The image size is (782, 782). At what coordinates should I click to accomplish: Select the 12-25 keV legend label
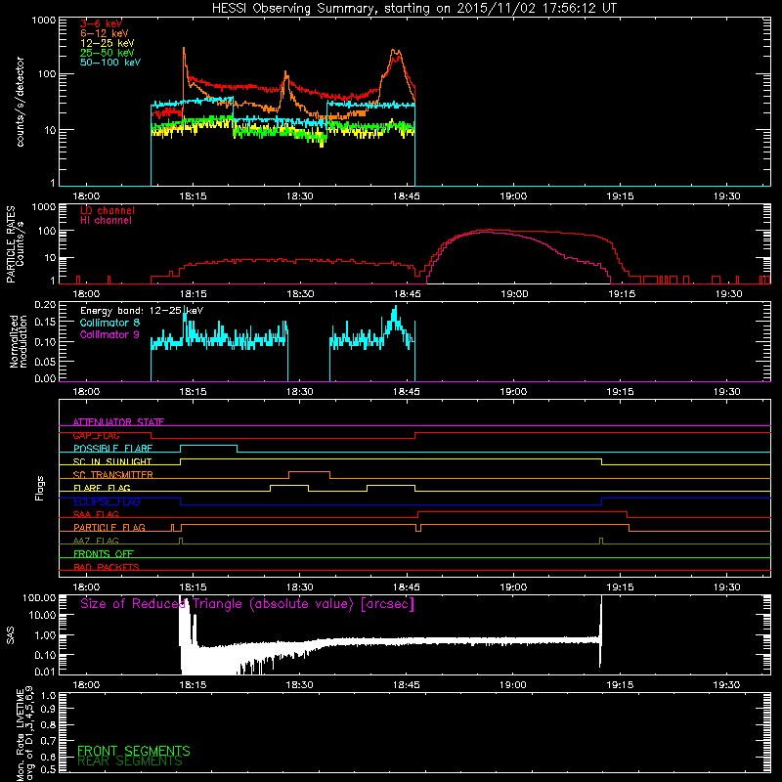pyautogui.click(x=108, y=43)
